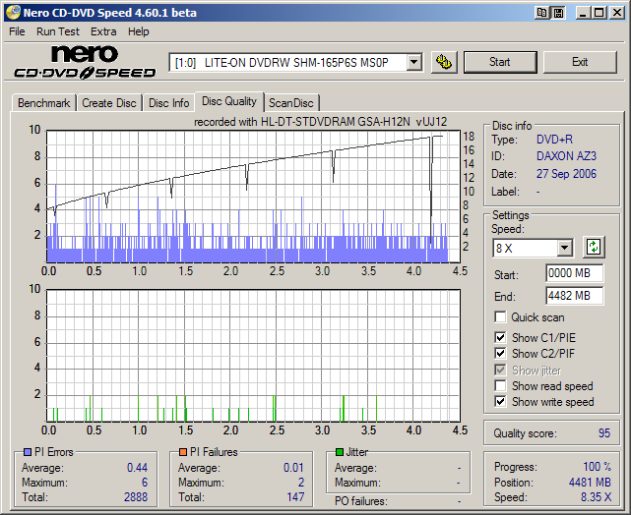The height and width of the screenshot is (515, 631).
Task: Click the Start field showing 0000 MB
Action: point(575,273)
